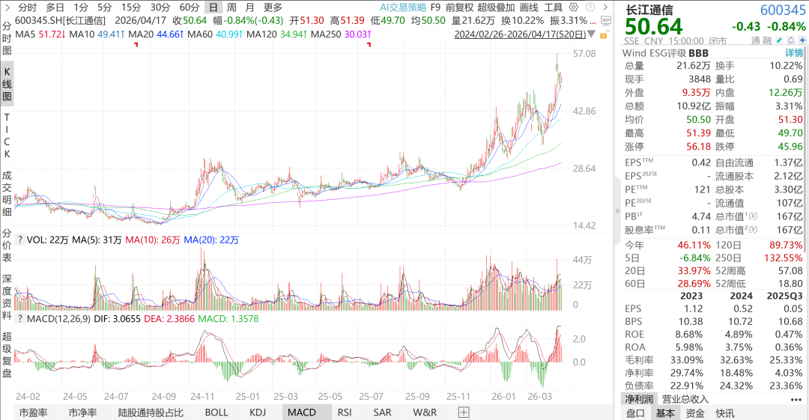
Task: Select the 资金 tab in bottom panel
Action: pos(694,413)
